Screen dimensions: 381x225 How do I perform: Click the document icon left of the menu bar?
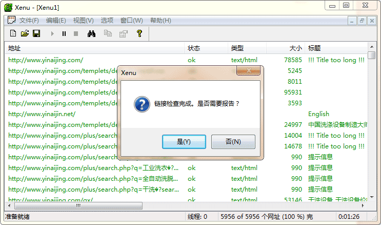point(11,20)
